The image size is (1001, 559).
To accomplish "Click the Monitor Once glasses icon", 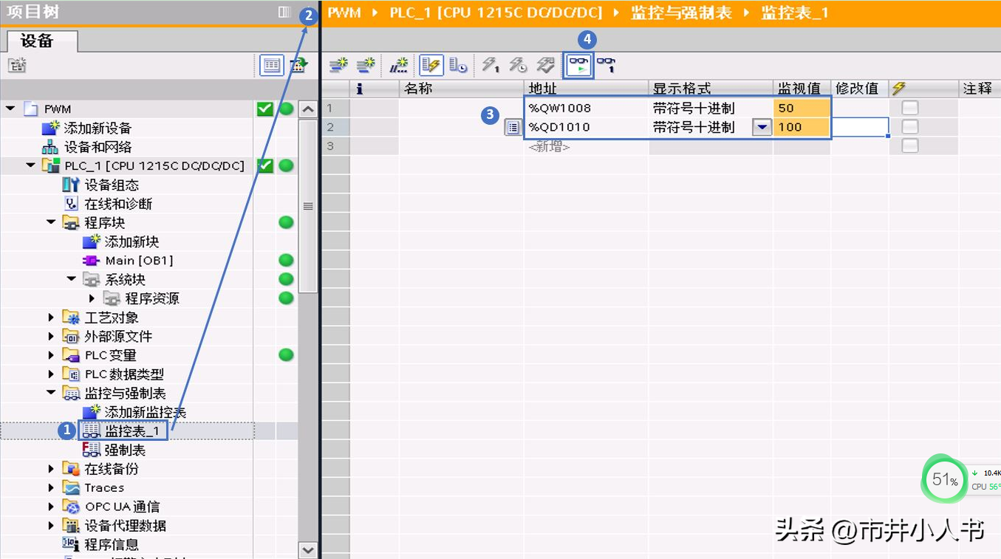I will tap(606, 65).
